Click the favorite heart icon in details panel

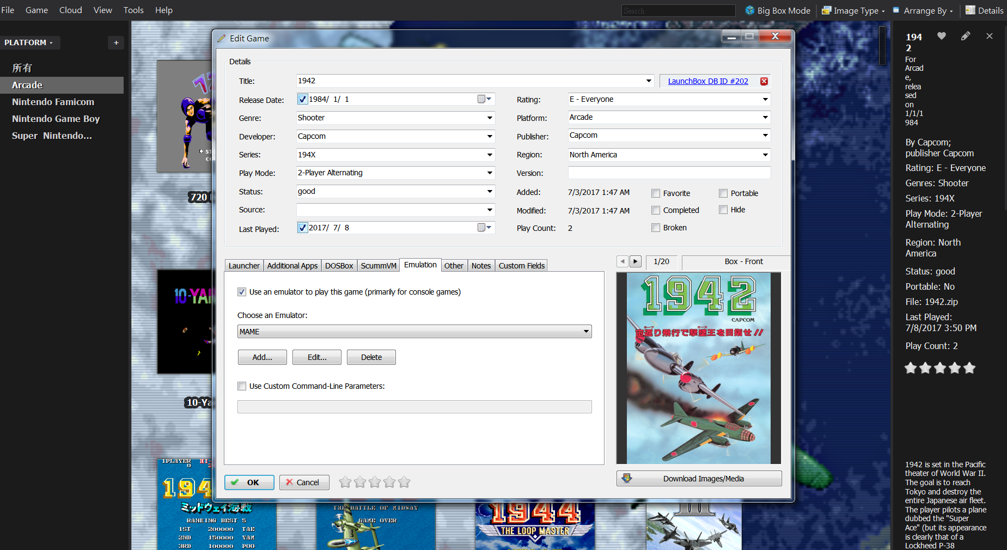941,36
